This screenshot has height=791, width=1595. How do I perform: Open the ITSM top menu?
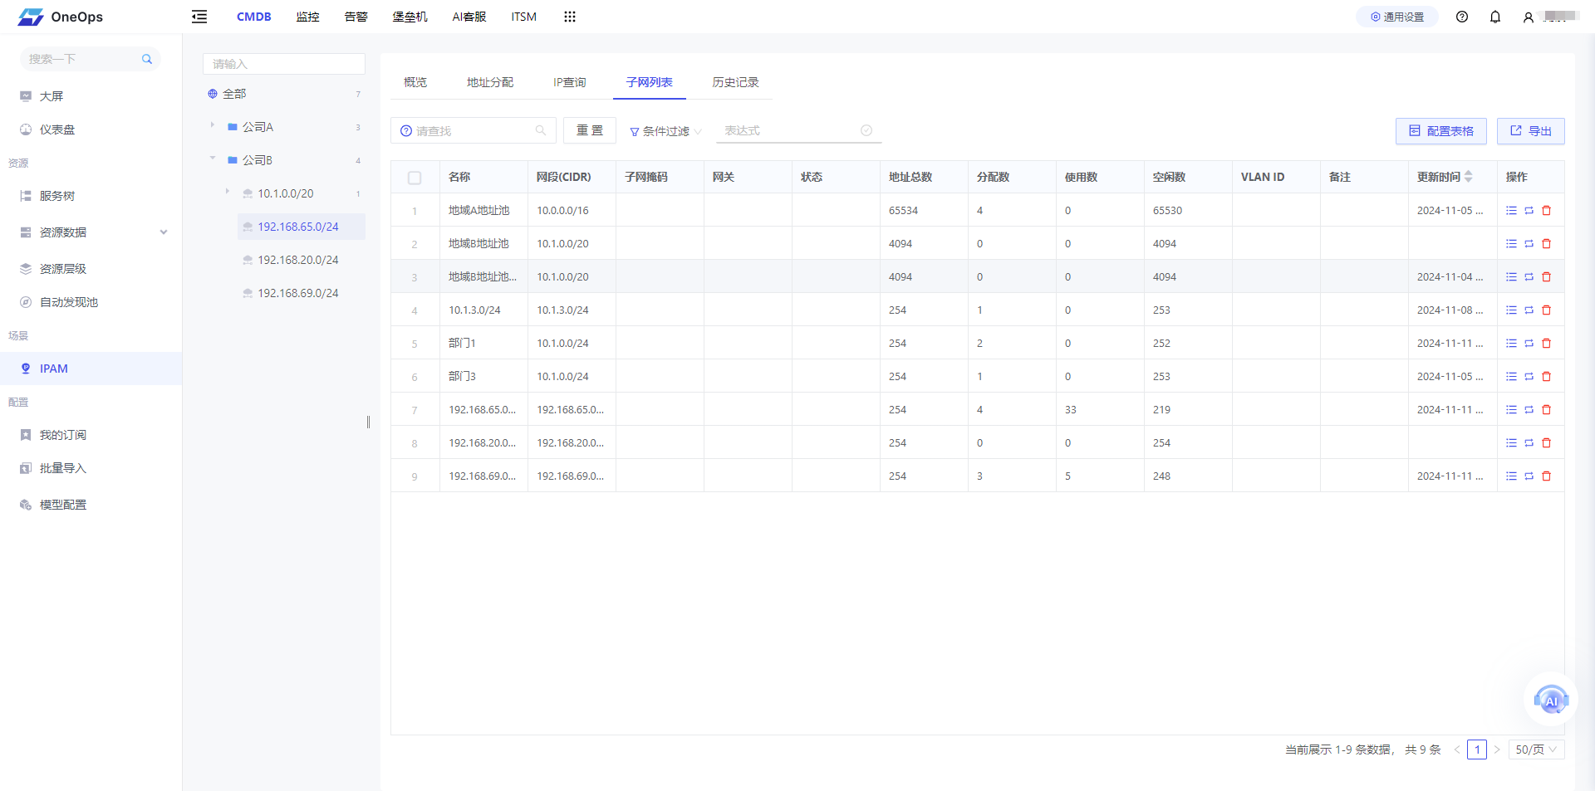click(524, 17)
